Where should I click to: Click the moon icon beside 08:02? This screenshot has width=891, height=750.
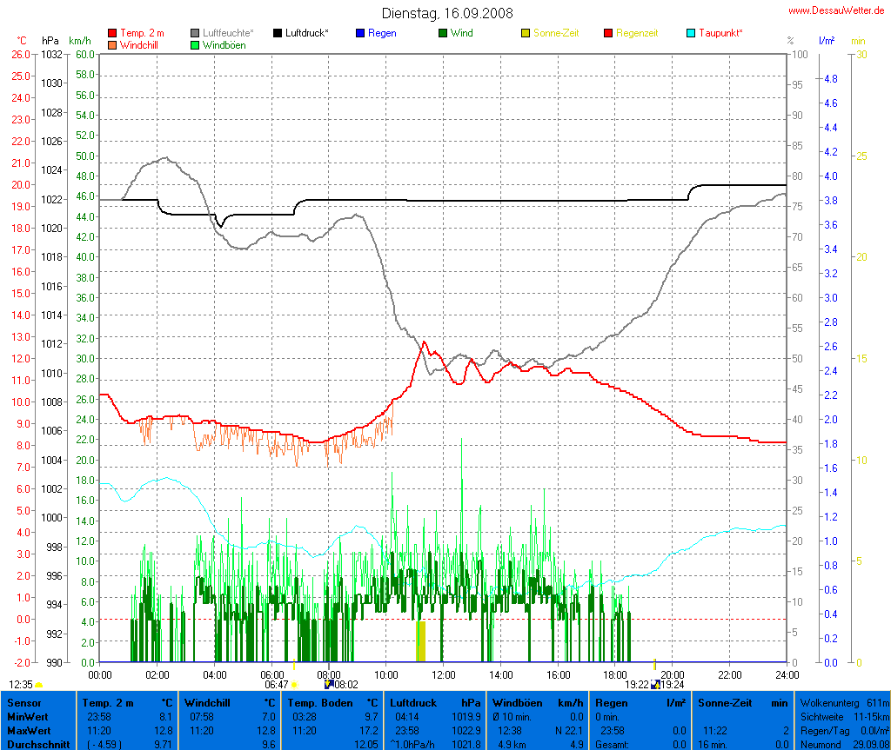[329, 684]
